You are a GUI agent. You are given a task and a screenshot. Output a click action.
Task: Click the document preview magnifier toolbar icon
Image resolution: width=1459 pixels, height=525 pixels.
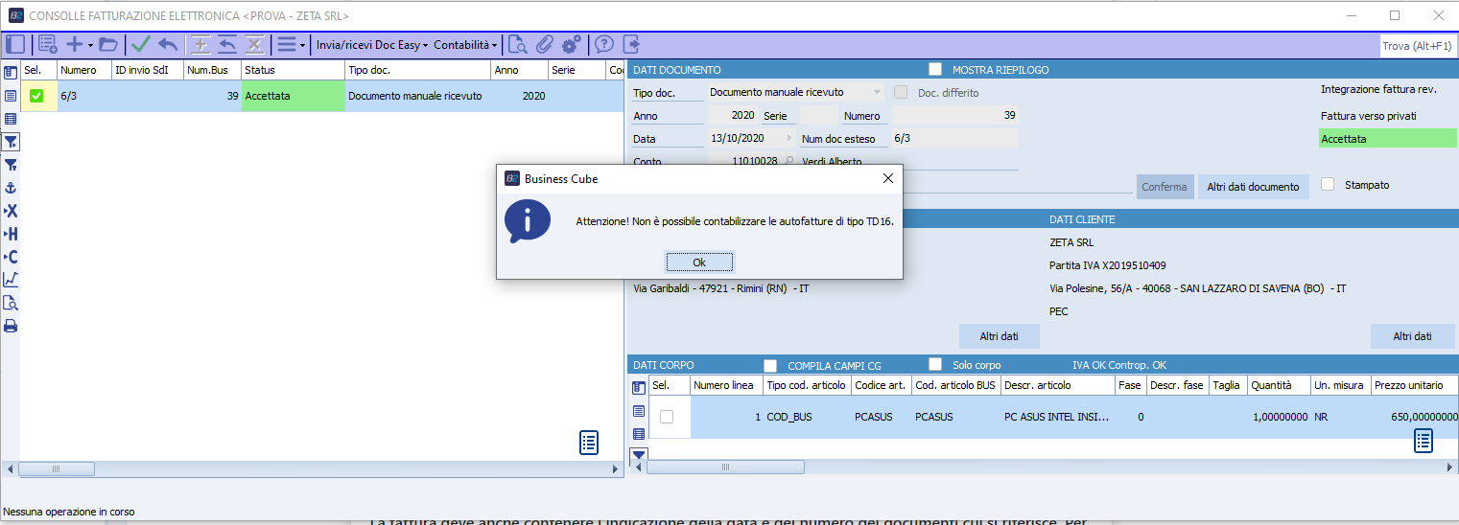[x=518, y=44]
